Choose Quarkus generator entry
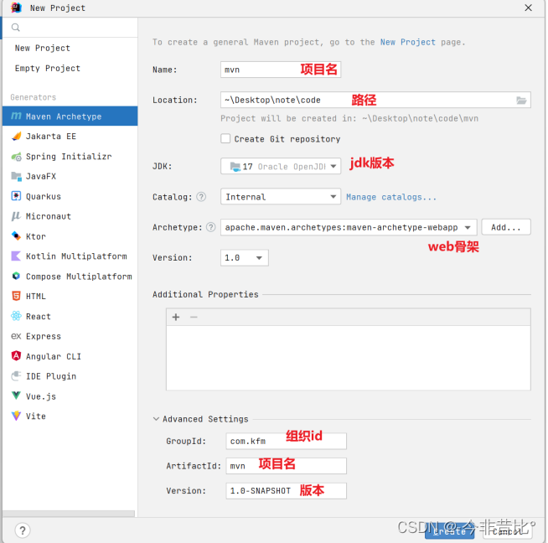 click(70, 196)
